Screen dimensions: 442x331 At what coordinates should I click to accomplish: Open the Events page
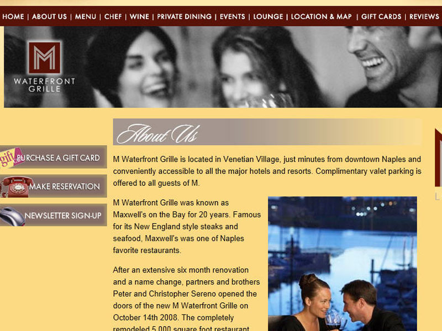pos(232,17)
